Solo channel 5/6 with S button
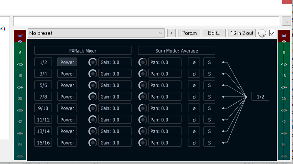This screenshot has height=164, width=293. pyautogui.click(x=209, y=85)
